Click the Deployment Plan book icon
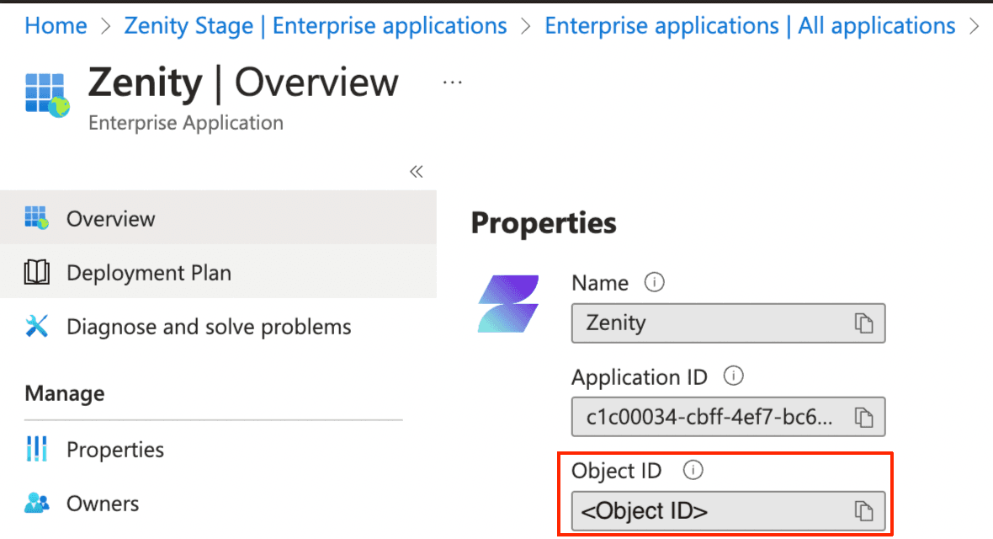The height and width of the screenshot is (539, 993). click(37, 272)
